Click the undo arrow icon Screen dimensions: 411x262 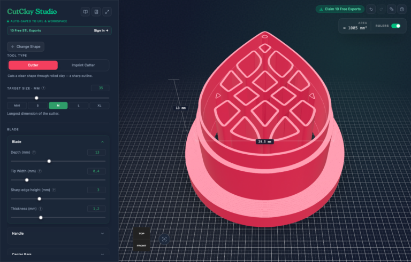[x=371, y=9]
